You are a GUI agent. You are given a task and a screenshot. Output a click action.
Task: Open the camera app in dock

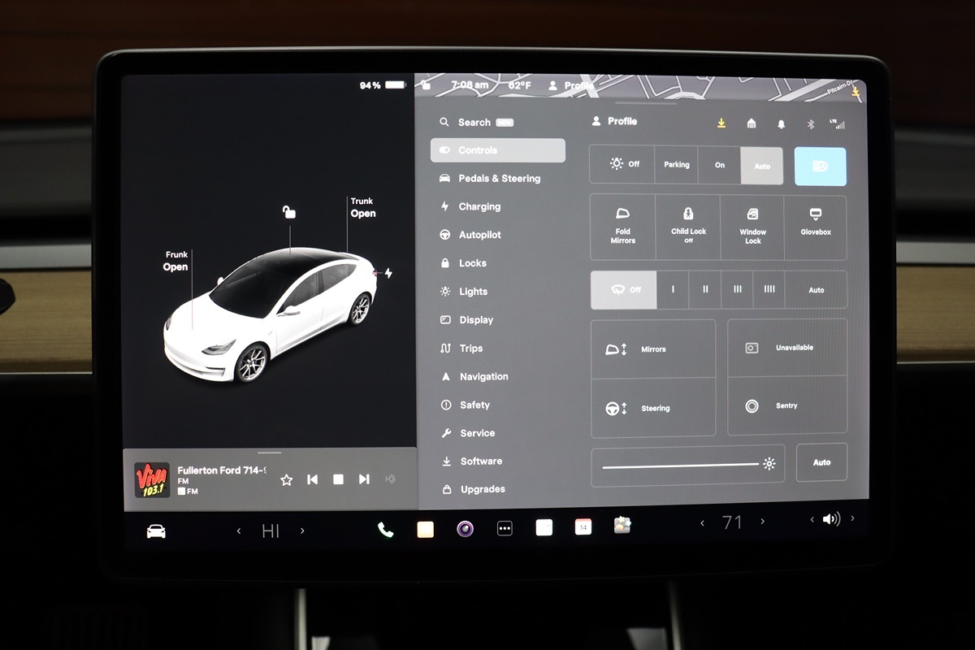pos(465,530)
